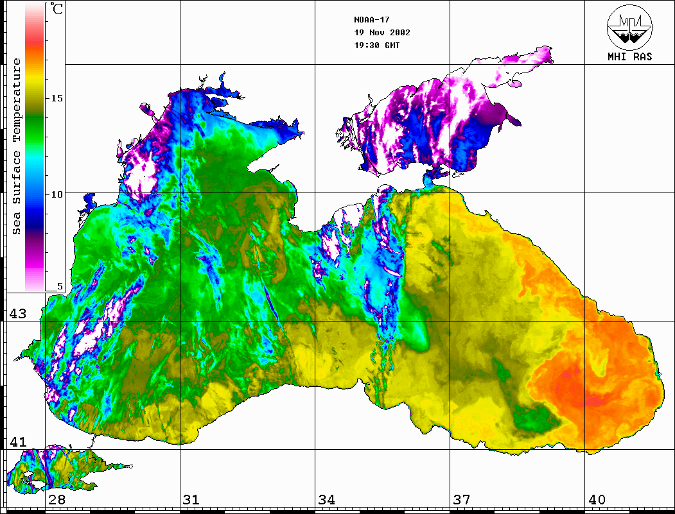
Task: Click the longitude label 37
Action: coord(462,500)
